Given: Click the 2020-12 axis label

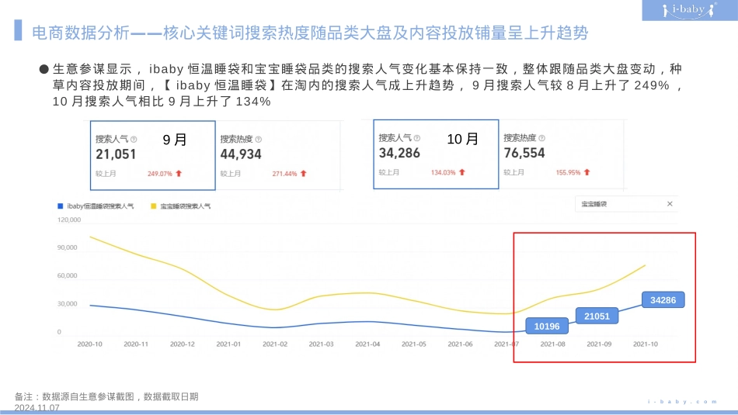Looking at the screenshot, I should coord(182,344).
